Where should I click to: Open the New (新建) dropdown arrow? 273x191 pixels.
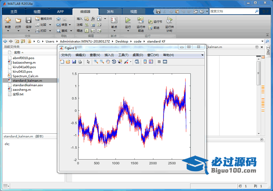click(8, 31)
